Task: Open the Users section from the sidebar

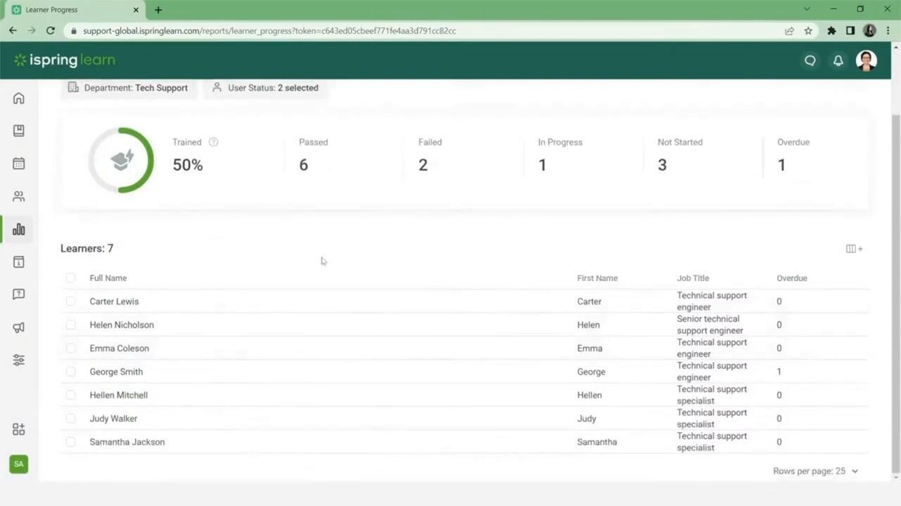Action: [18, 196]
